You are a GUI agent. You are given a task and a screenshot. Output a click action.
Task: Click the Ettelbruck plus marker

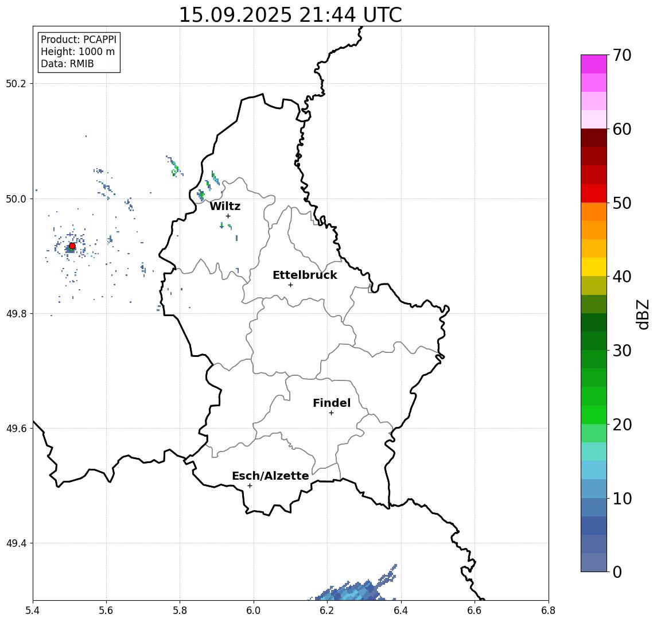(x=290, y=285)
